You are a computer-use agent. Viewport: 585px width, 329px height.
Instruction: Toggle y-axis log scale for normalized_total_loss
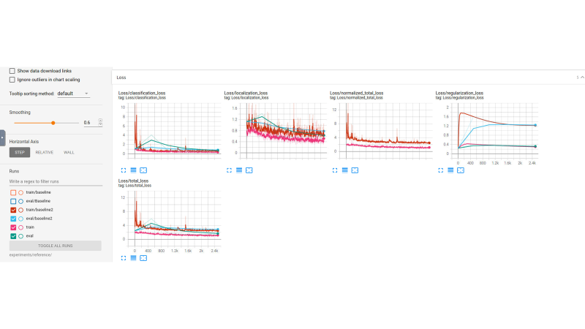pyautogui.click(x=344, y=170)
